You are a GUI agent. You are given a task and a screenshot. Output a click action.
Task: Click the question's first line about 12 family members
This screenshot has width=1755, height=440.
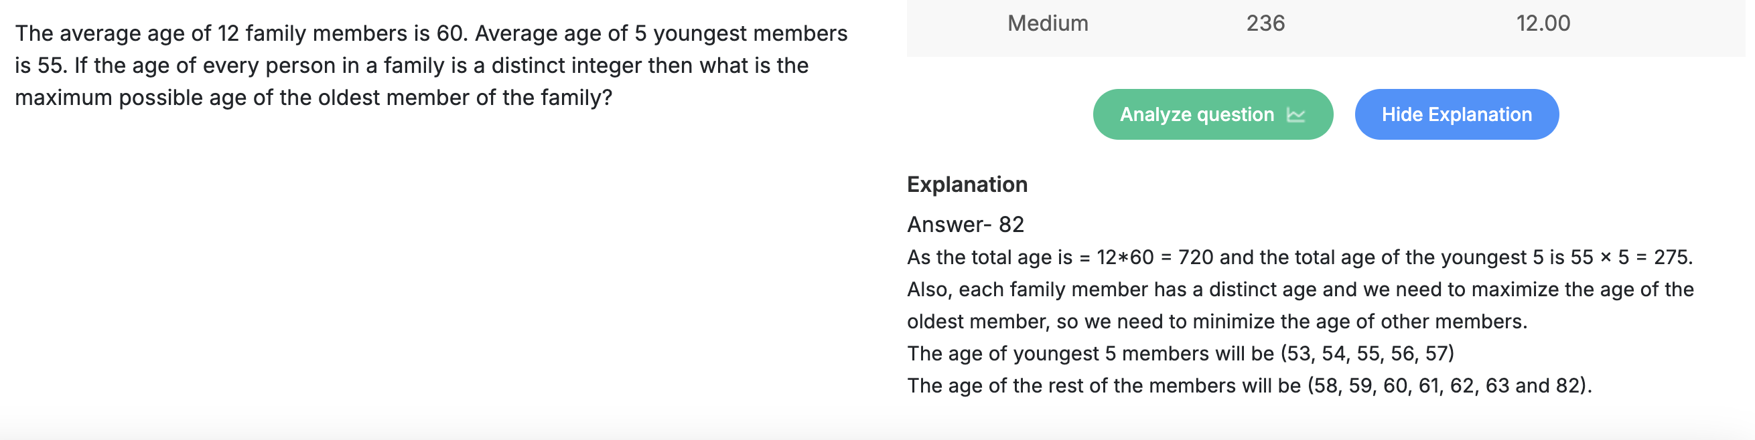point(431,33)
